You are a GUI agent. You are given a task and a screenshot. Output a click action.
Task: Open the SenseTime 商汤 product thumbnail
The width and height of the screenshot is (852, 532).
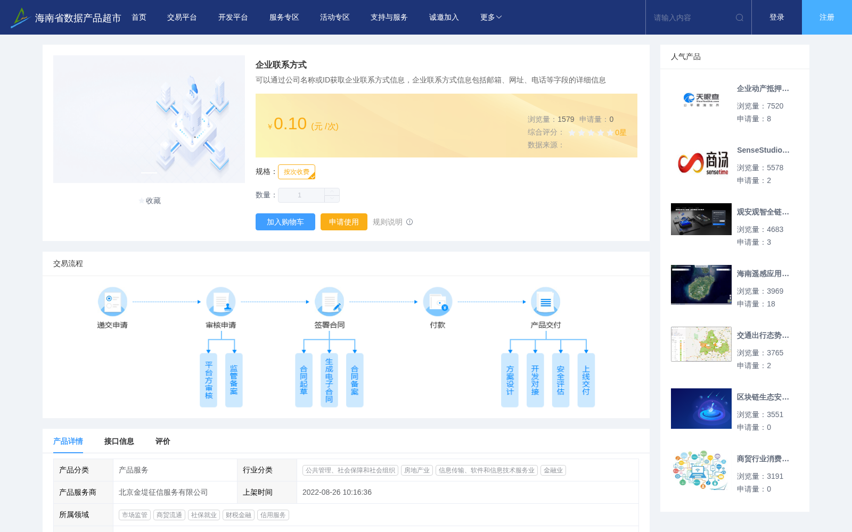pyautogui.click(x=701, y=162)
